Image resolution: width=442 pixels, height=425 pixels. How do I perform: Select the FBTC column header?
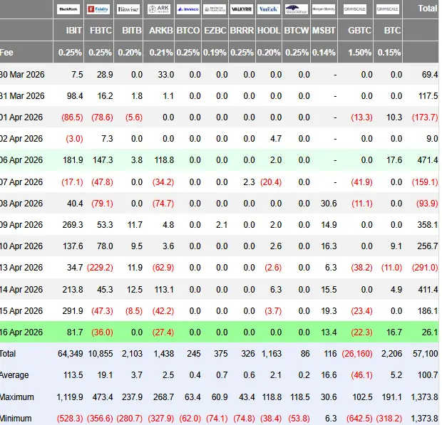click(101, 31)
